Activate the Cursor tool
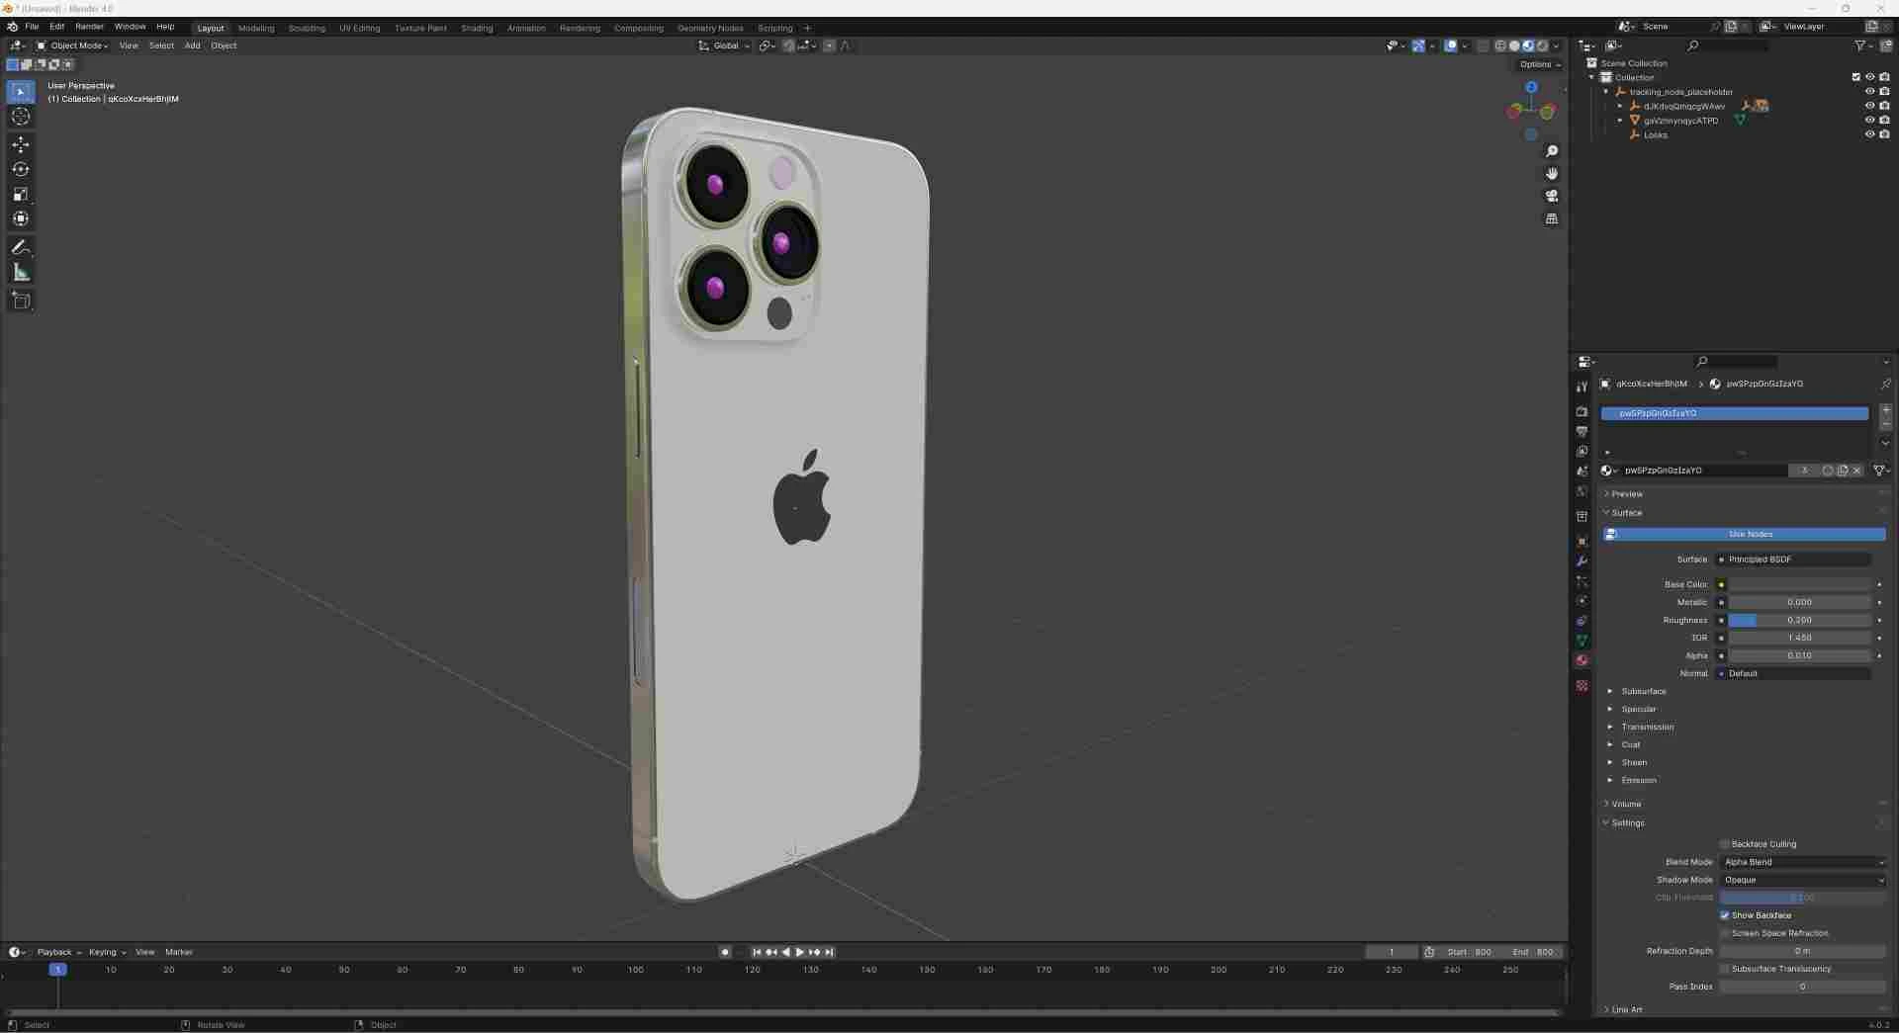Screen dimensions: 1899x1033 (21, 117)
